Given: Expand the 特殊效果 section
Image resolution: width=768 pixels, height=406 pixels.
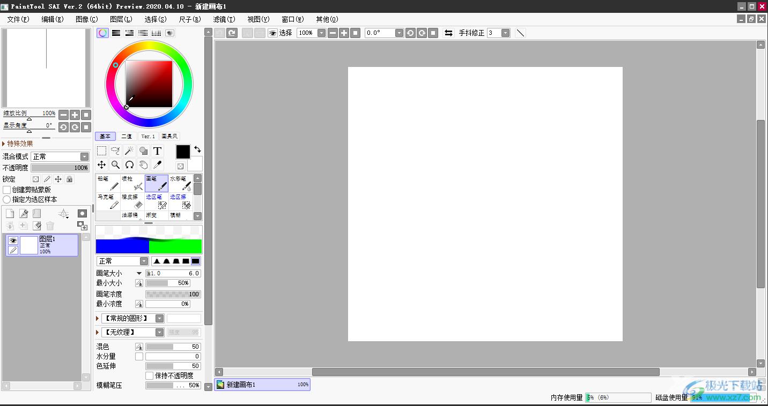Looking at the screenshot, I should [18, 144].
